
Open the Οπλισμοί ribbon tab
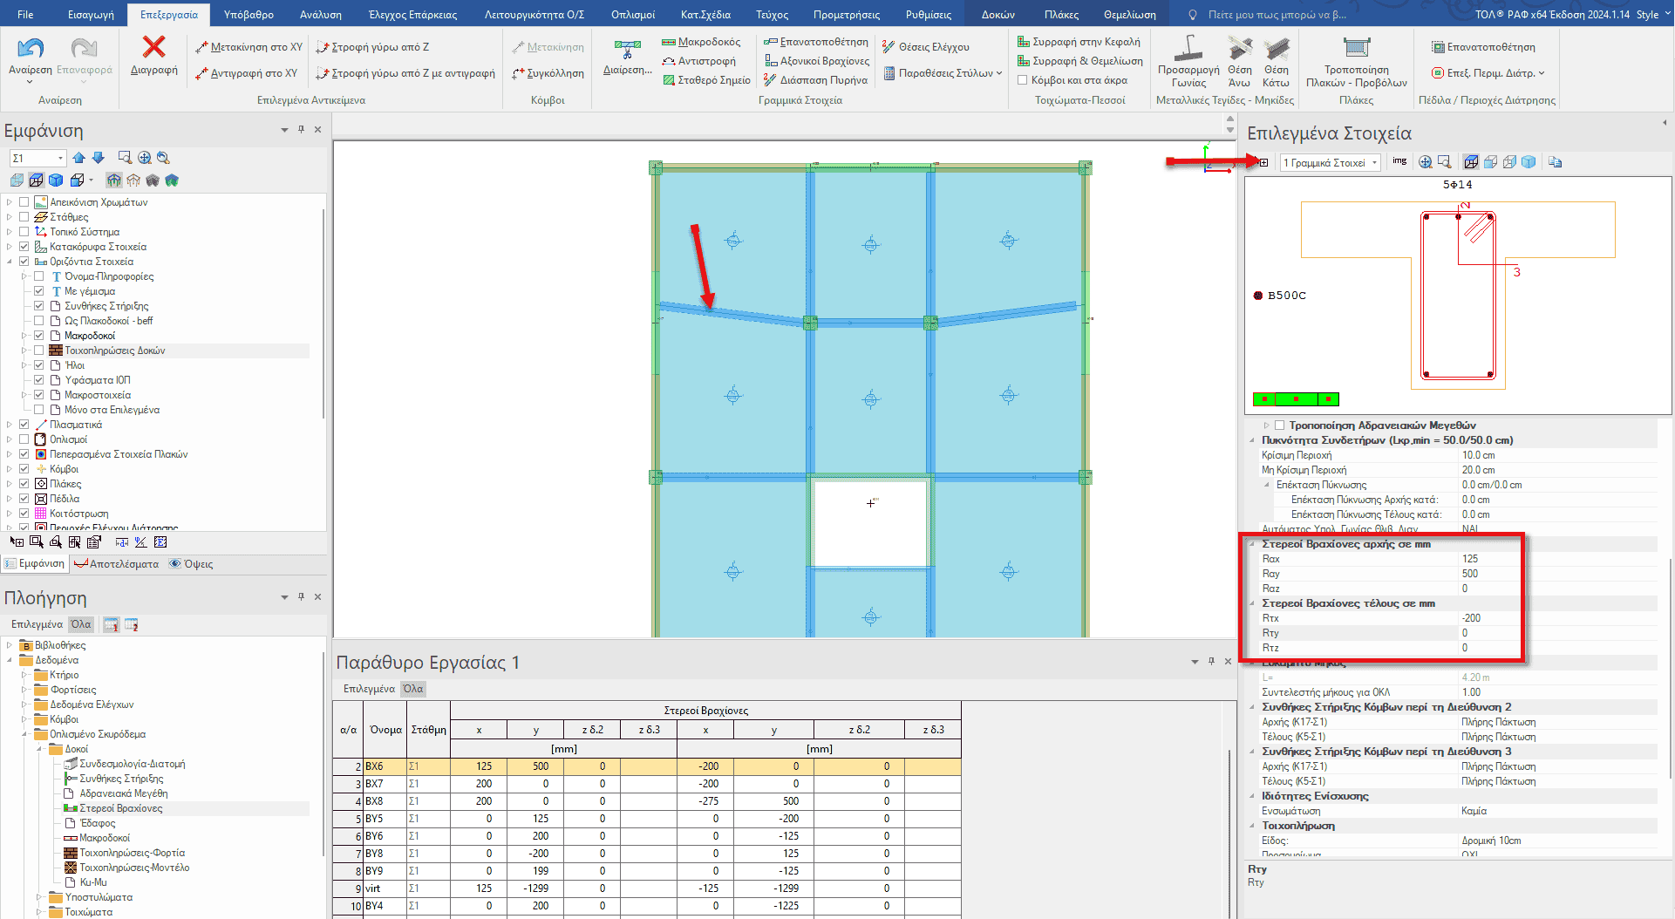coord(632,14)
